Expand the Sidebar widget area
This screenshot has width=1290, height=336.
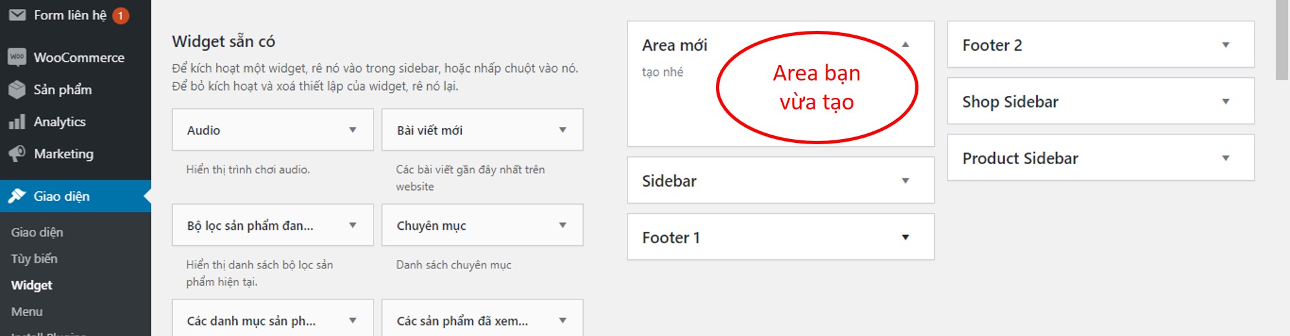click(x=905, y=181)
